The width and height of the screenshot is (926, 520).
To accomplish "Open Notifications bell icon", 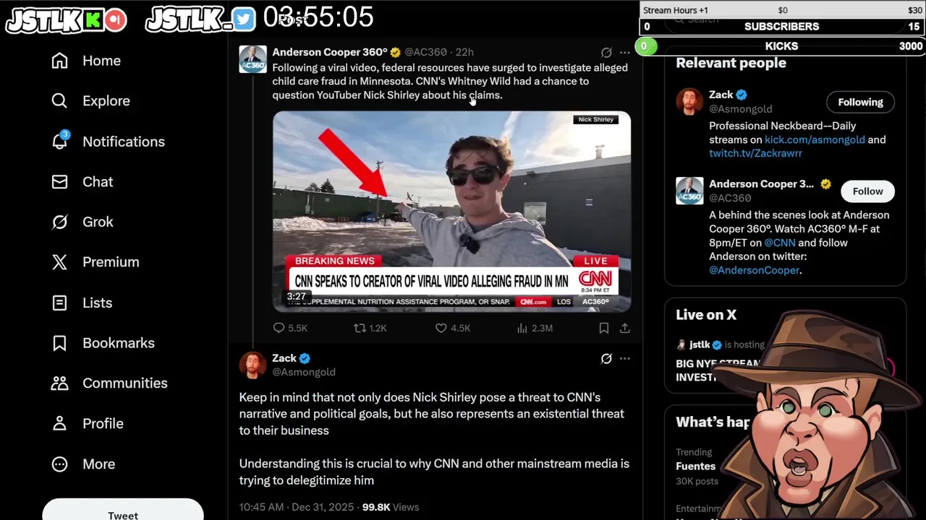I will (x=59, y=141).
